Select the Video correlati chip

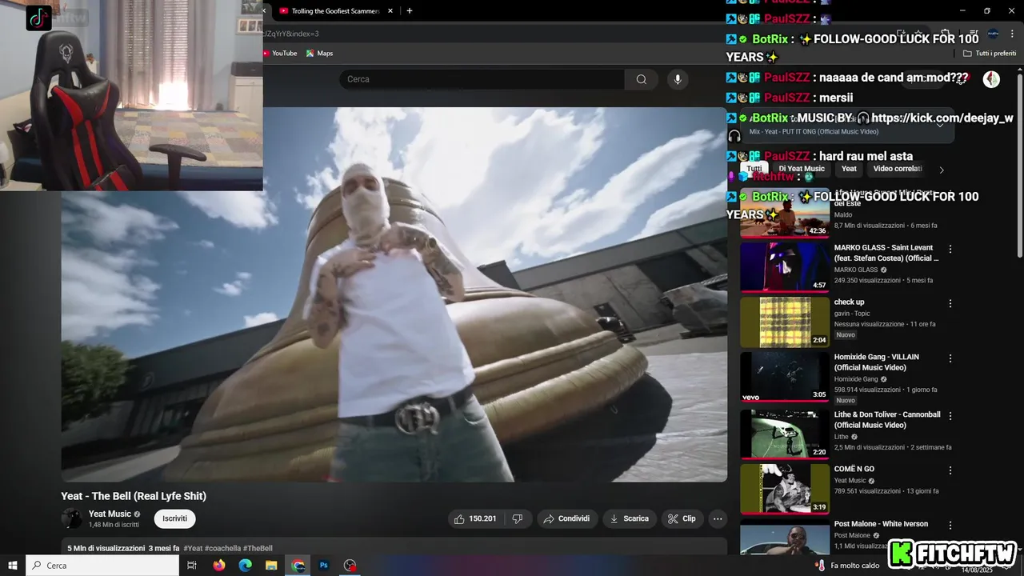pyautogui.click(x=898, y=169)
